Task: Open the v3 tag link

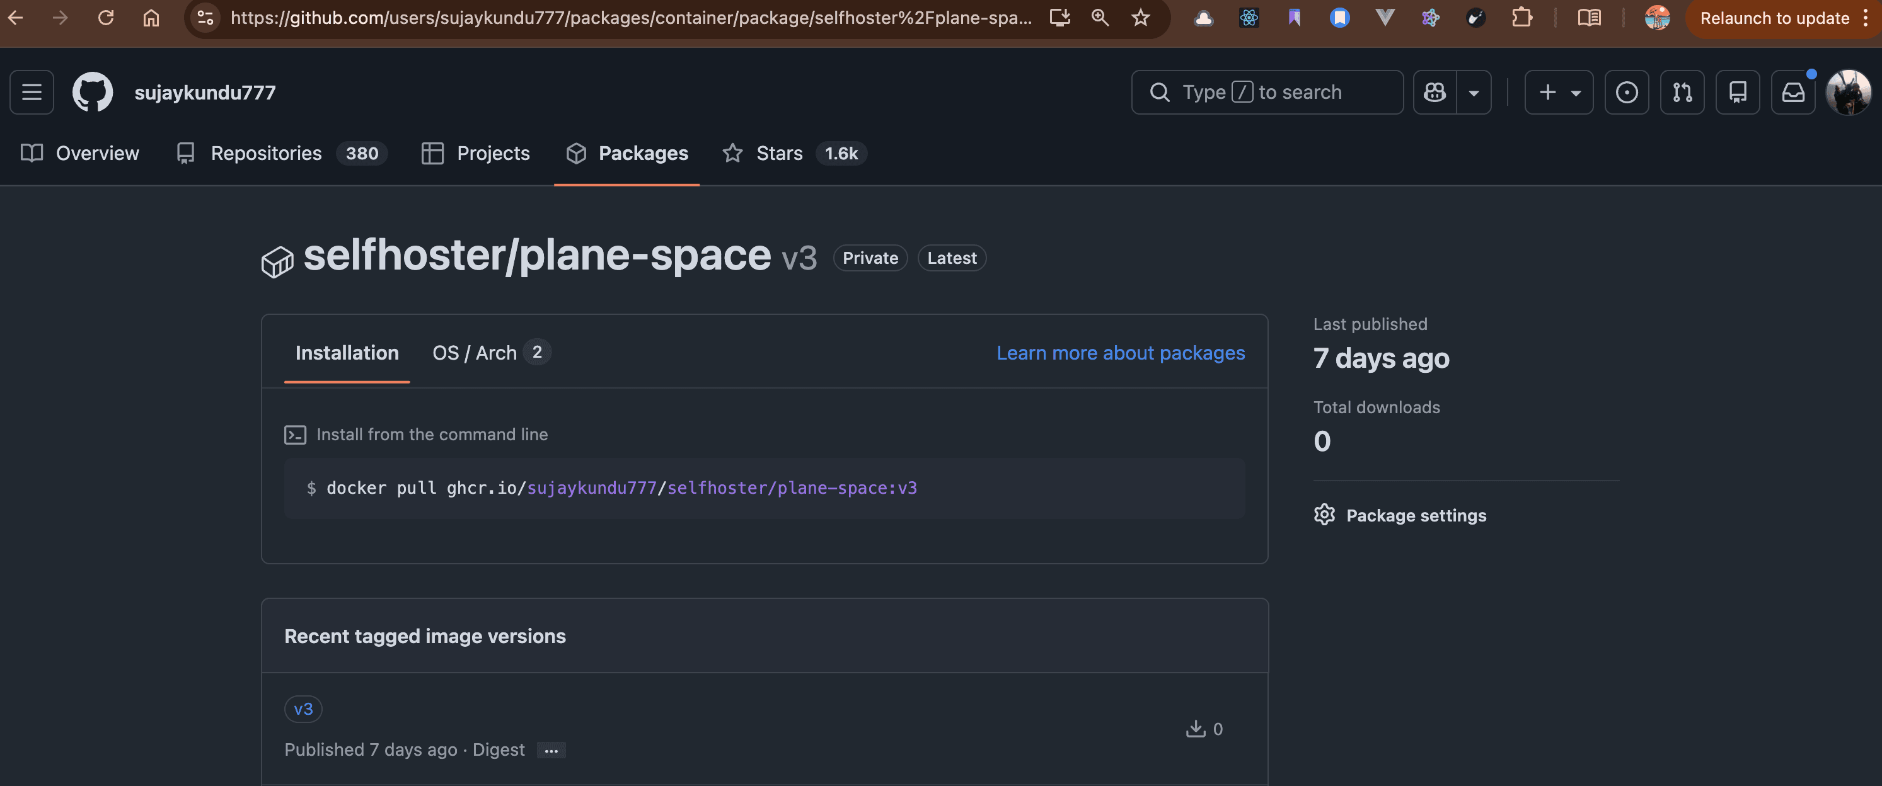Action: [303, 709]
